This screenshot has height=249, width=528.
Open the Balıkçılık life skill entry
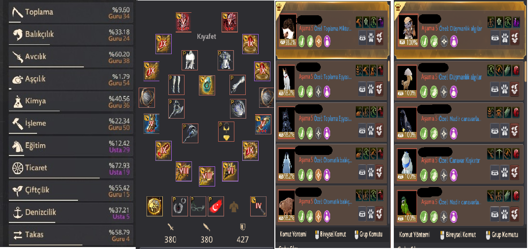coord(71,35)
